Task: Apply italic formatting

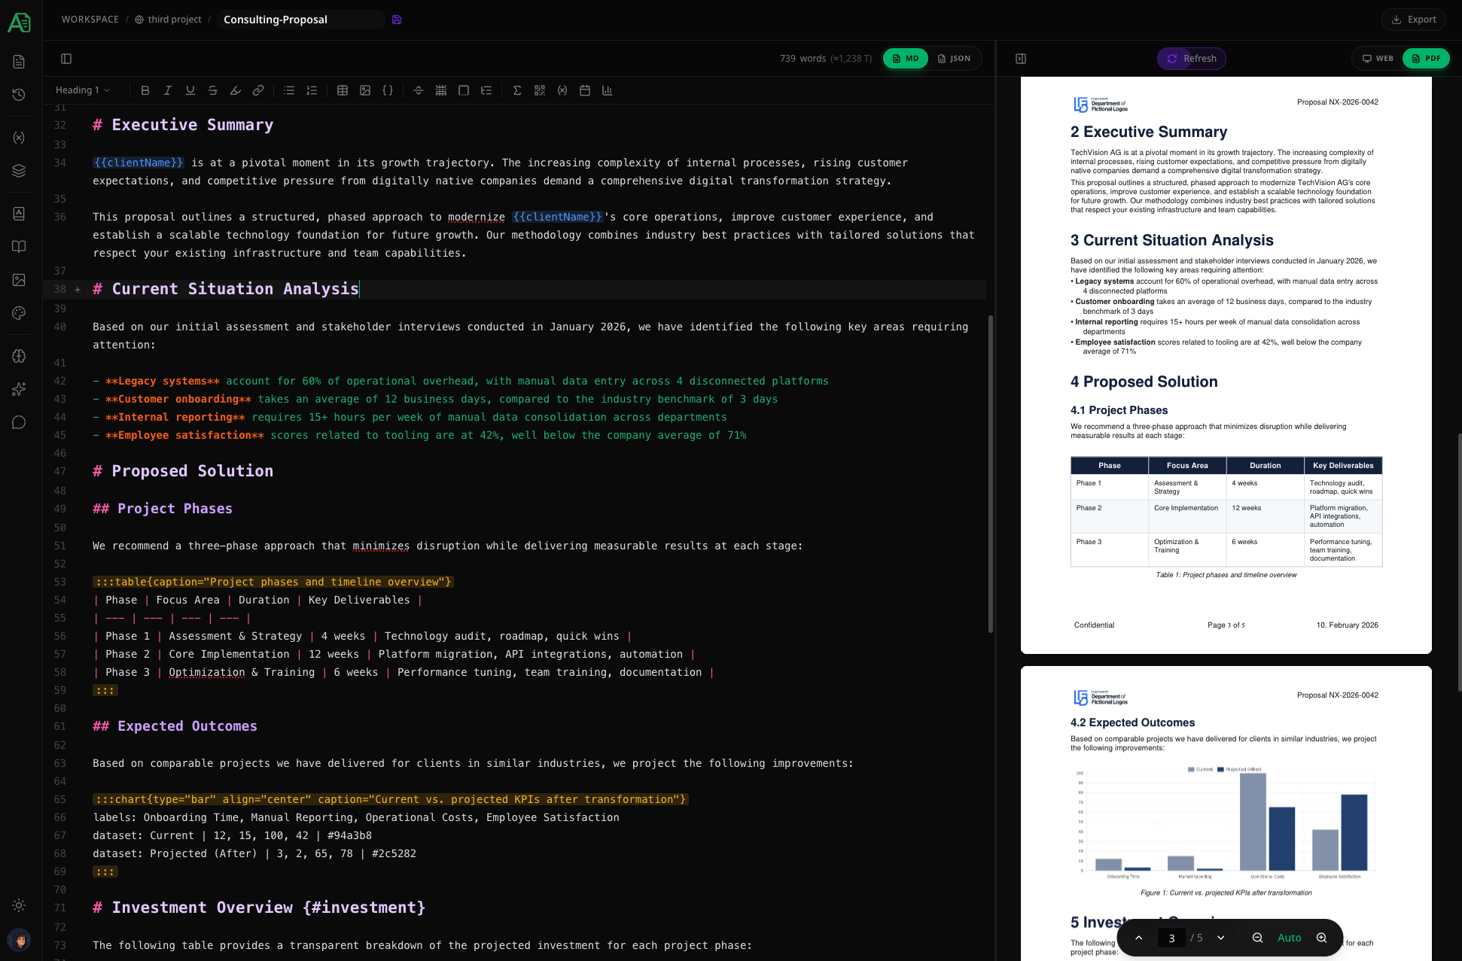Action: pyautogui.click(x=168, y=90)
